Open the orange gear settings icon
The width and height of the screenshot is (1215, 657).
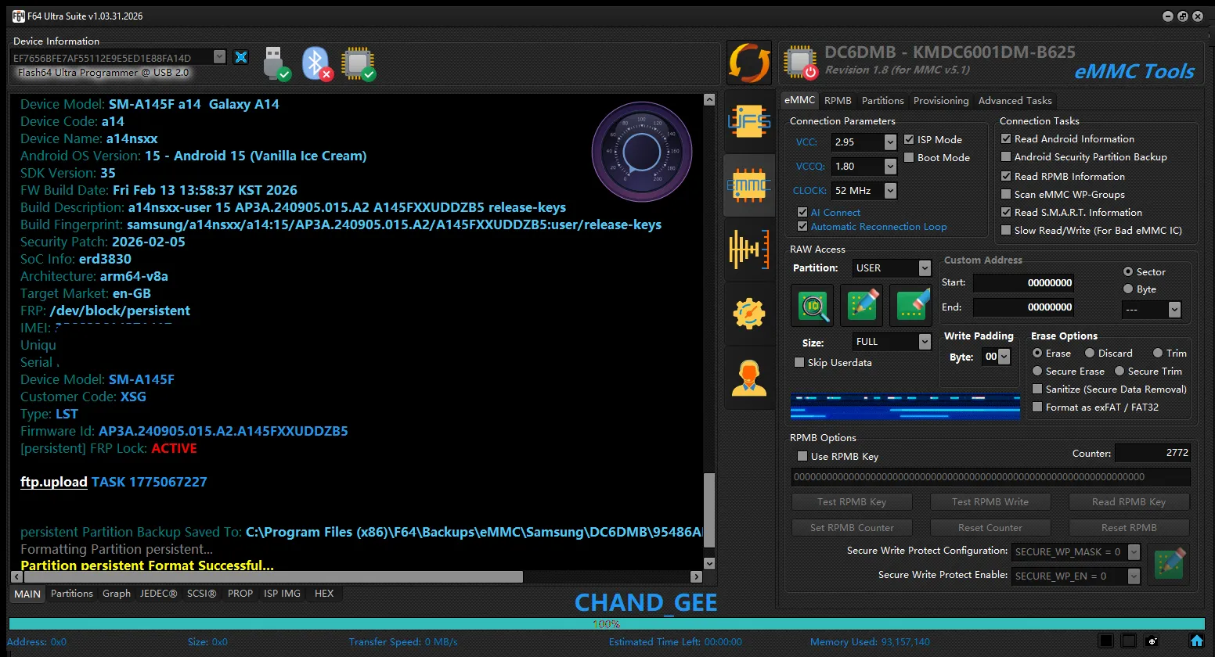tap(749, 314)
